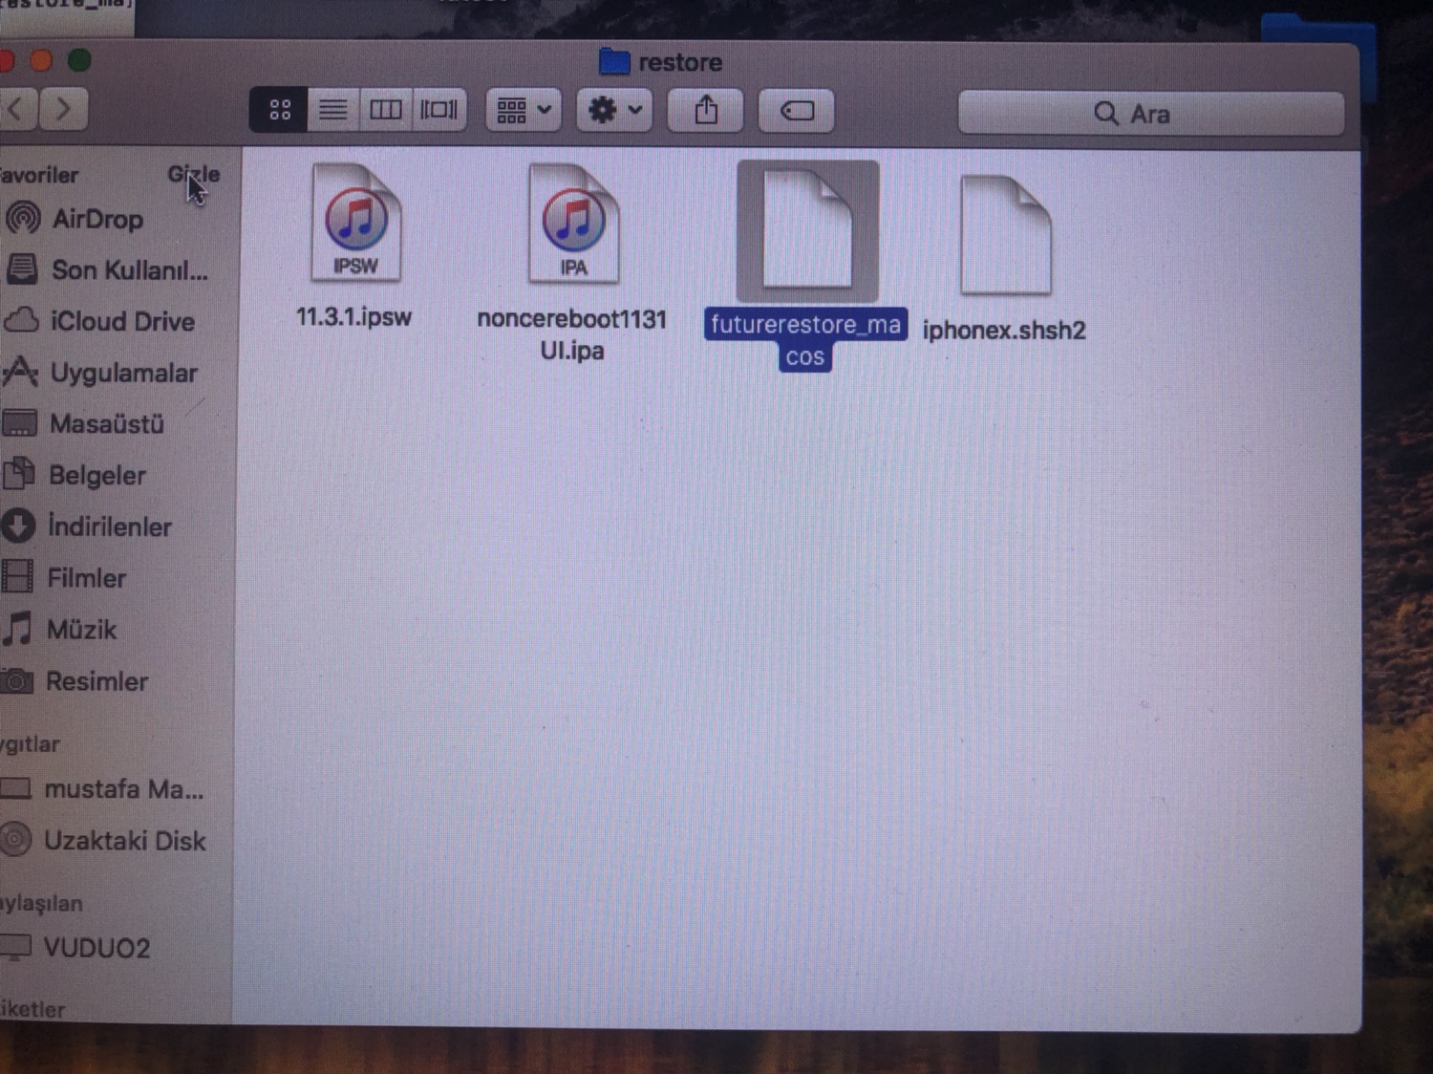Click the green zoom window button
The image size is (1433, 1074).
[x=79, y=61]
